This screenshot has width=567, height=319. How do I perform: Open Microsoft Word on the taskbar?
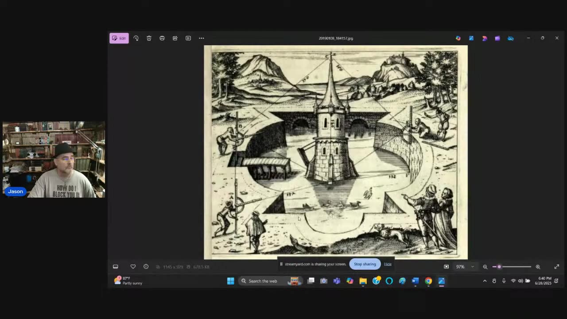pos(415,281)
